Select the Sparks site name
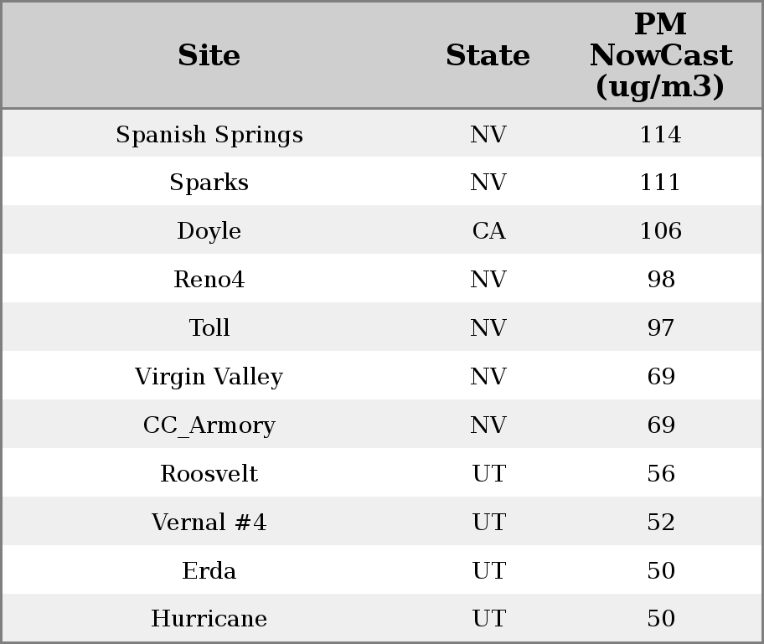764x644 pixels. coord(209,183)
